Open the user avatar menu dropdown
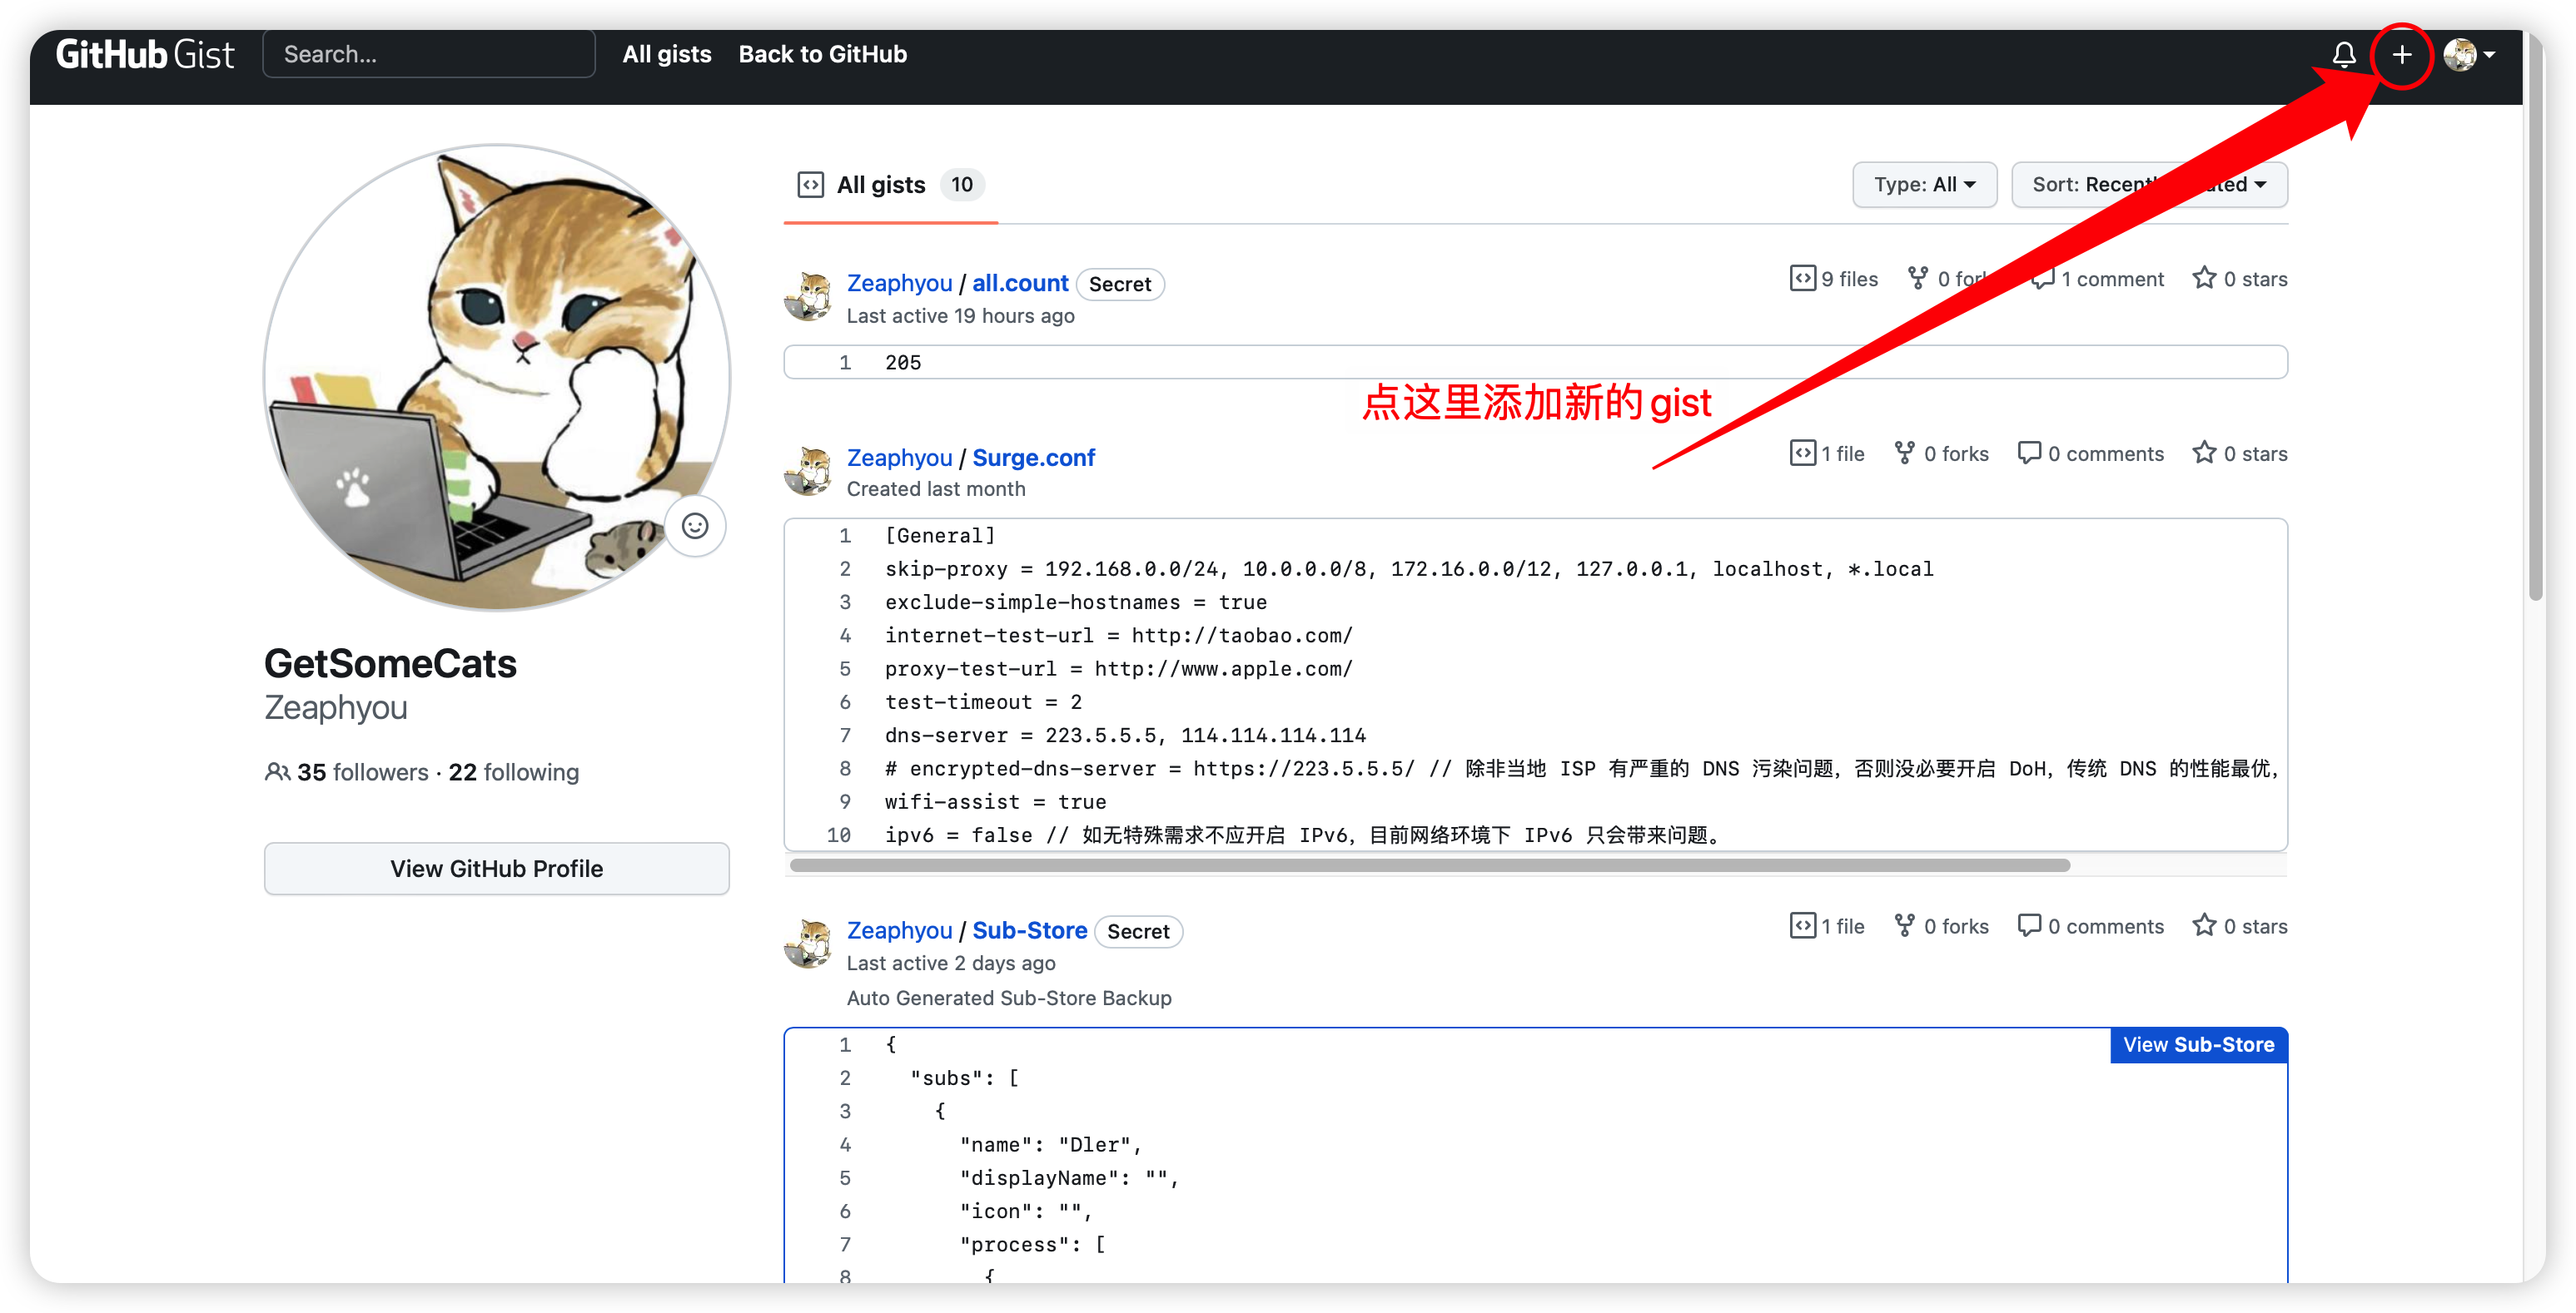Viewport: 2576px width, 1313px height. pyautogui.click(x=2468, y=55)
